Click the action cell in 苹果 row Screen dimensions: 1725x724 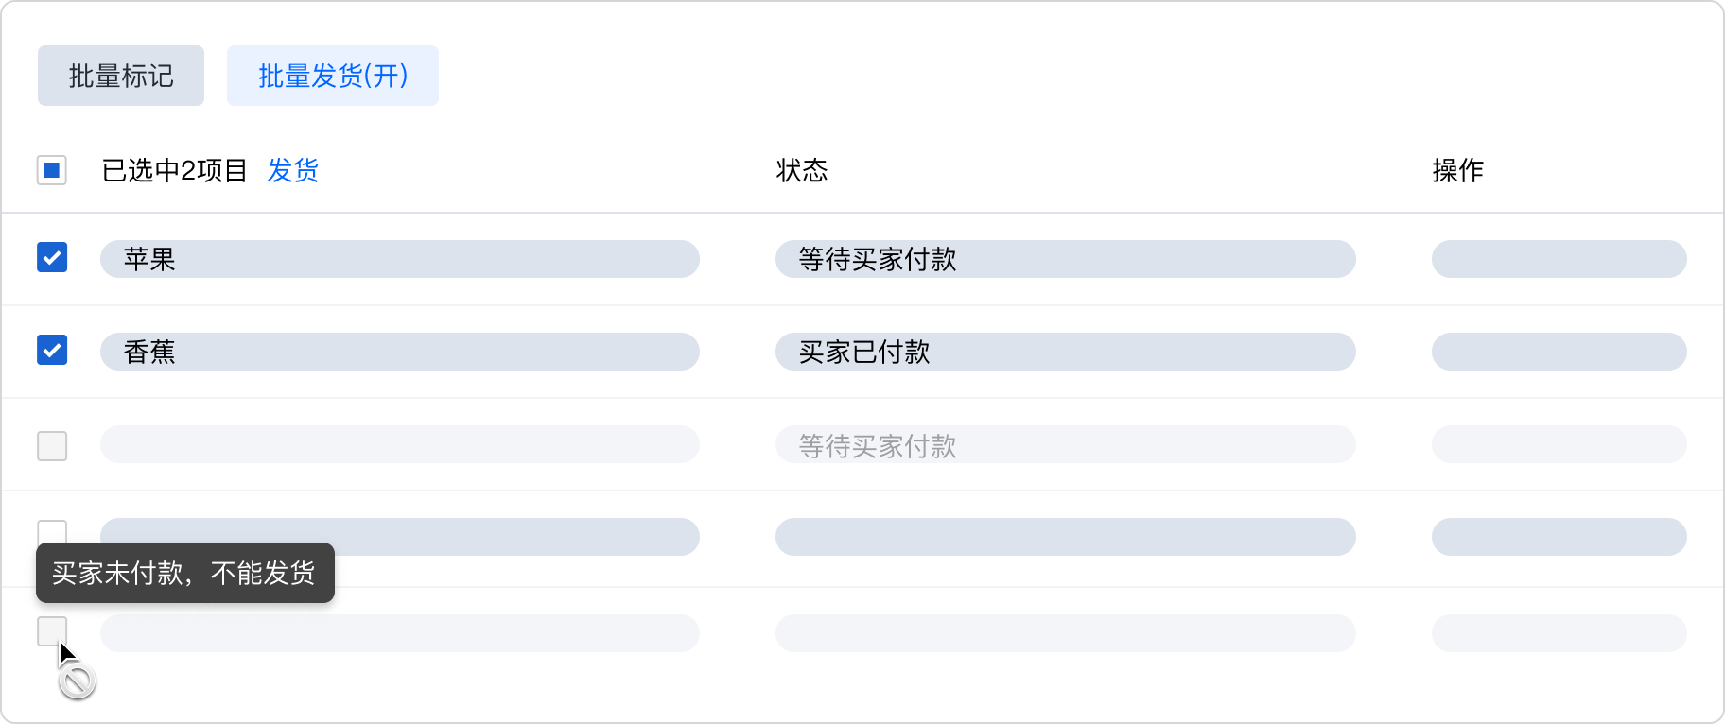point(1559,259)
